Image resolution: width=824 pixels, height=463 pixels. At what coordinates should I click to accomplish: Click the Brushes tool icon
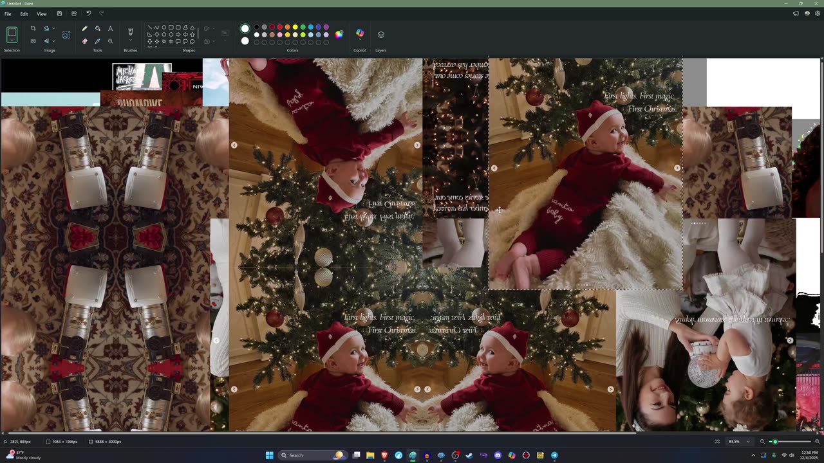[x=131, y=32]
